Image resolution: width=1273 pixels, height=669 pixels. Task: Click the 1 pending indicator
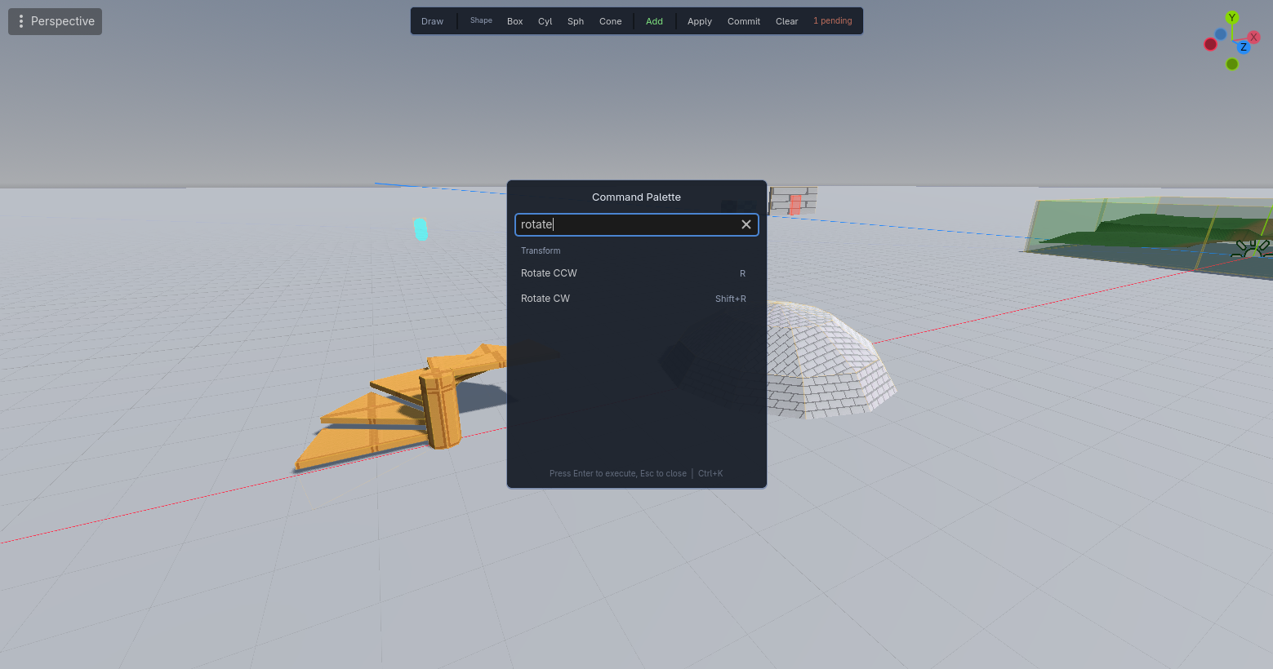point(832,21)
